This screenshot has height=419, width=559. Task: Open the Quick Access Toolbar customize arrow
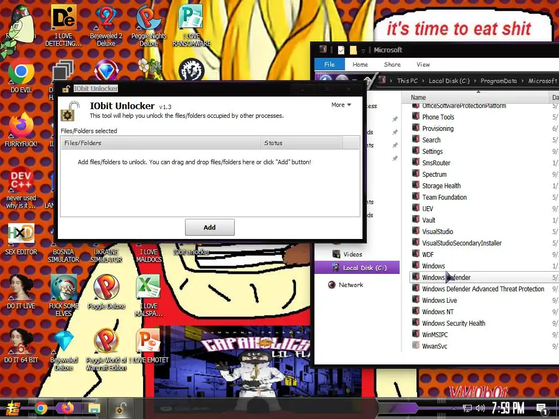pos(363,51)
